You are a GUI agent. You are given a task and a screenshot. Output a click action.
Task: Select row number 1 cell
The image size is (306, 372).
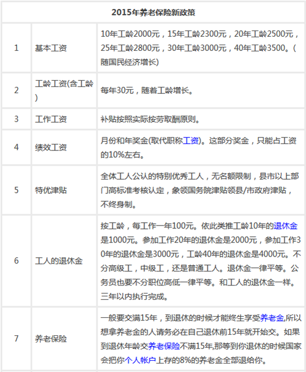[16, 48]
